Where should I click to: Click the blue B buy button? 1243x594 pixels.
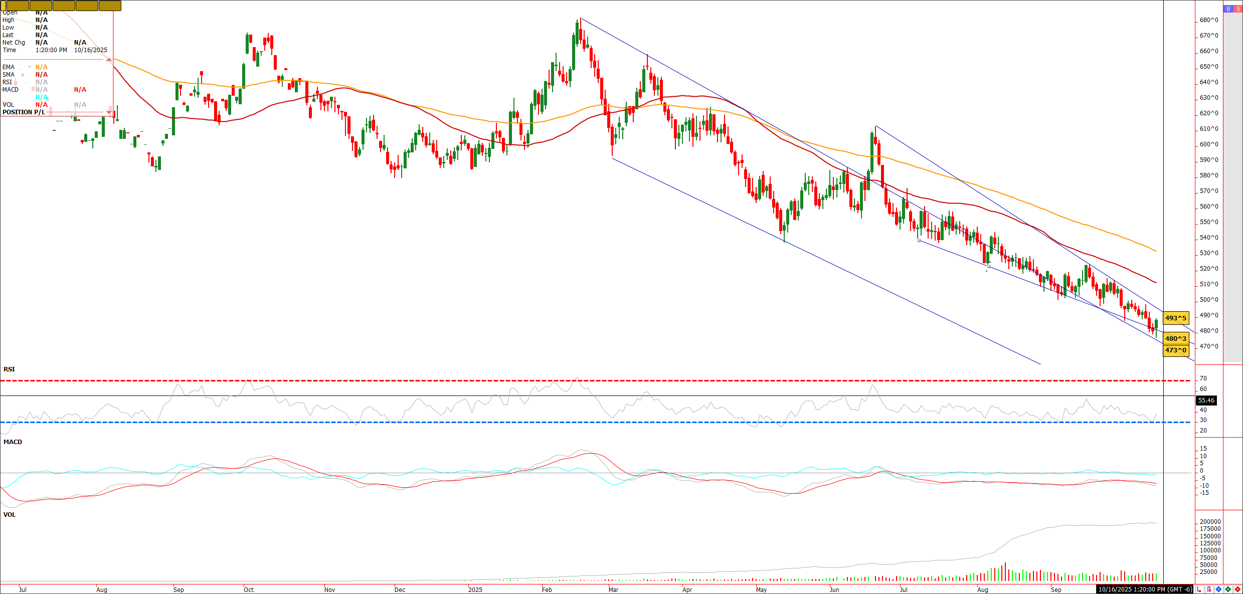pyautogui.click(x=1228, y=9)
